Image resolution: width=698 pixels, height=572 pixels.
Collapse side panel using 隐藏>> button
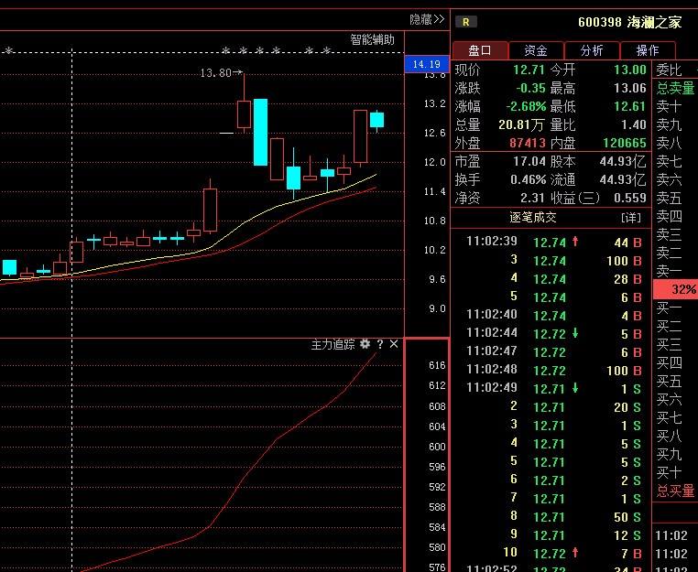427,19
